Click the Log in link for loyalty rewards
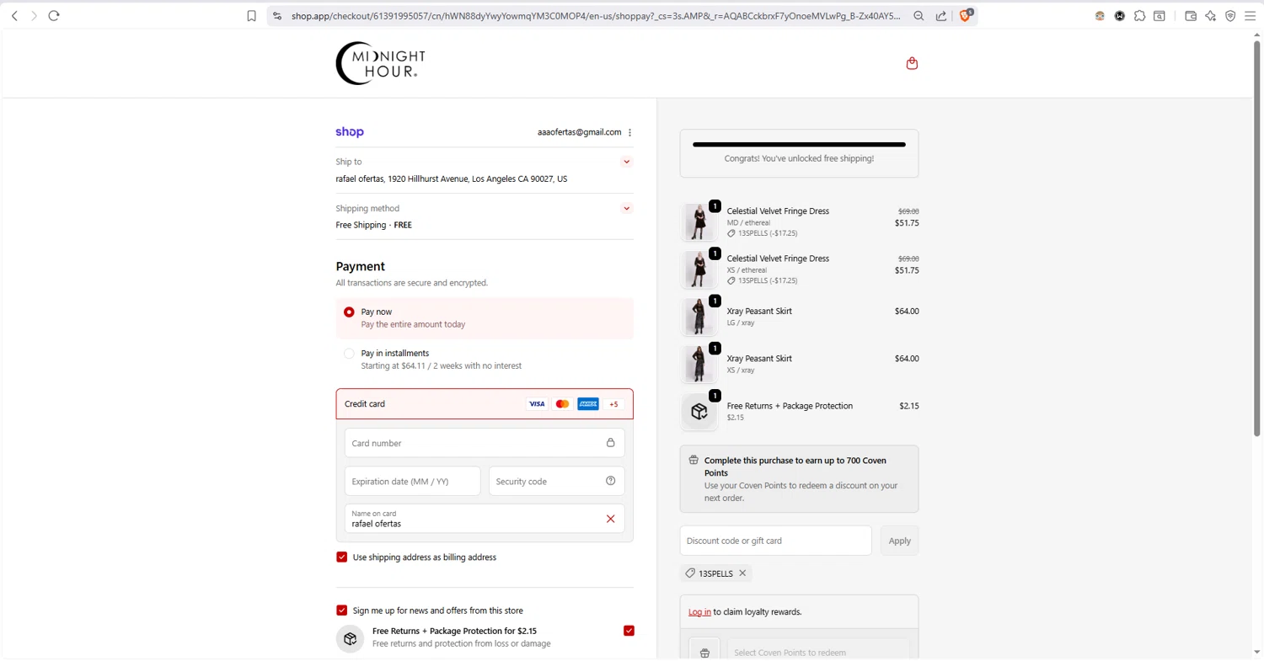Viewport: 1264px width, 661px height. click(699, 612)
